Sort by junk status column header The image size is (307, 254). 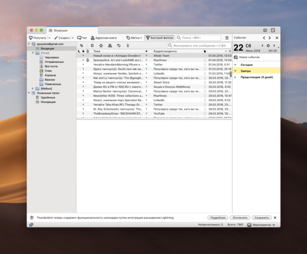click(x=205, y=51)
